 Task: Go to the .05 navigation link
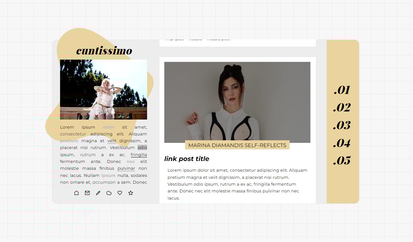click(342, 161)
